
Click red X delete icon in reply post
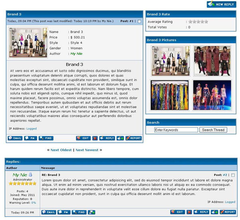189,212
